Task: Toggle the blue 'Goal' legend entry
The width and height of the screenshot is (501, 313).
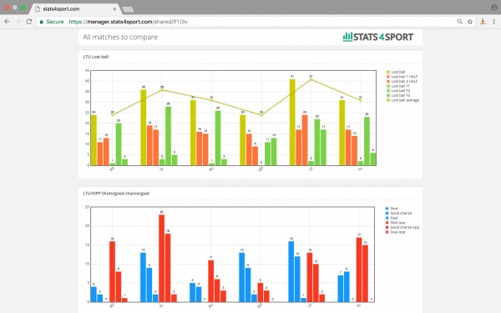Action: 392,218
